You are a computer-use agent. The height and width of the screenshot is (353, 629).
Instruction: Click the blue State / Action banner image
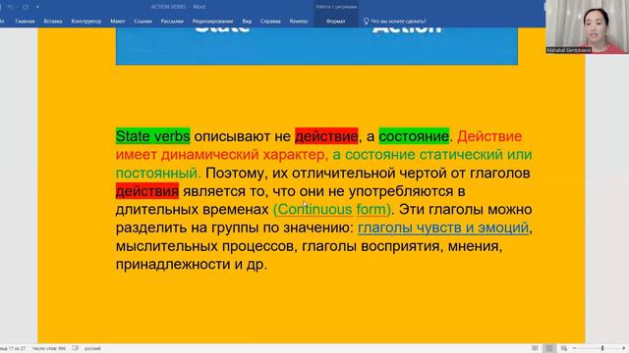pyautogui.click(x=316, y=45)
